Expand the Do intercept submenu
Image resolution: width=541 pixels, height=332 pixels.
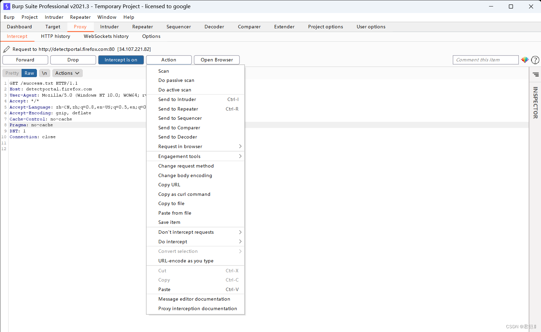click(x=195, y=242)
